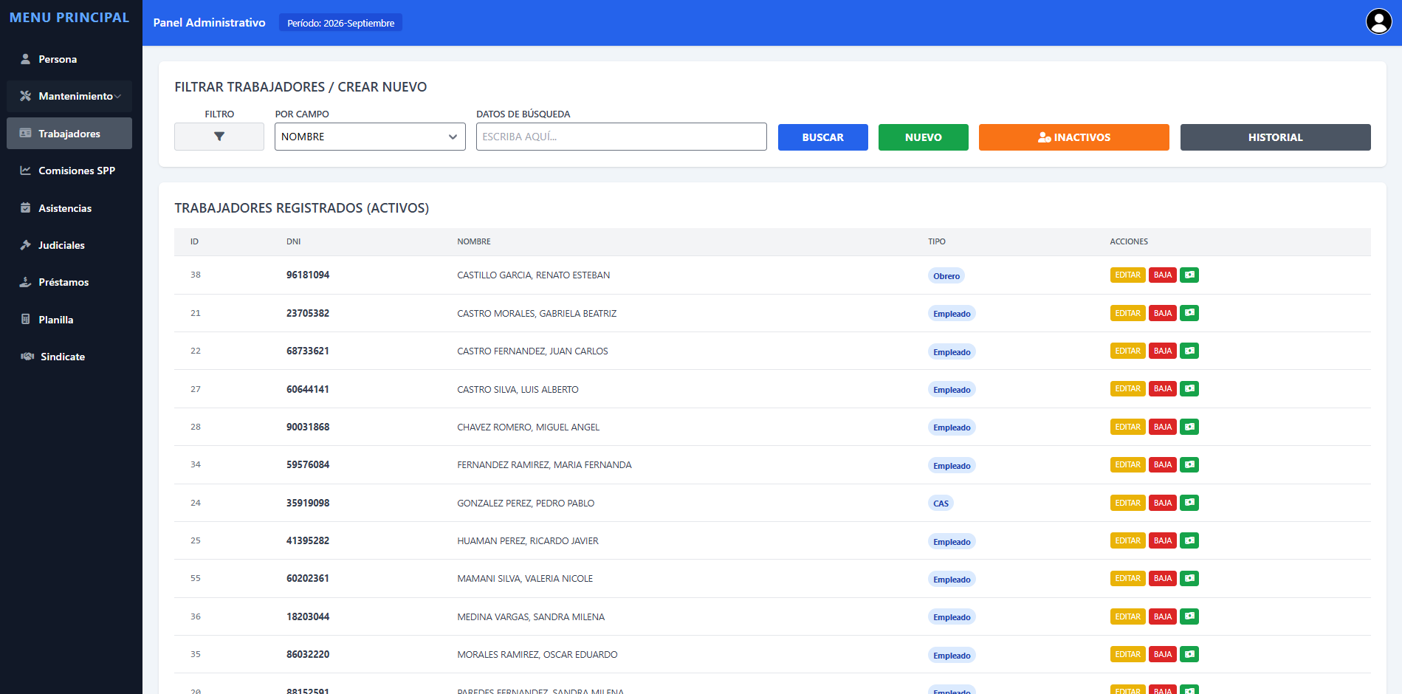Click the MENU PRINCIPAL sidebar title

69,18
